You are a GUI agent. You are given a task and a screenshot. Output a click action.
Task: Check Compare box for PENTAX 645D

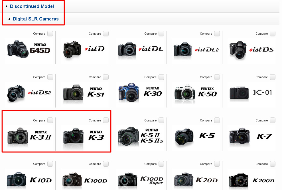(50, 34)
